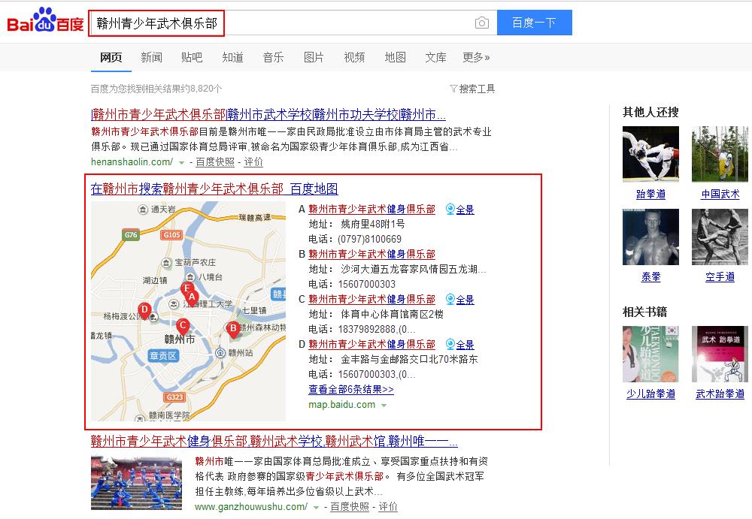Viewport: 752px width, 519px height.
Task: Click G323 road badge on map
Action: [x=174, y=397]
